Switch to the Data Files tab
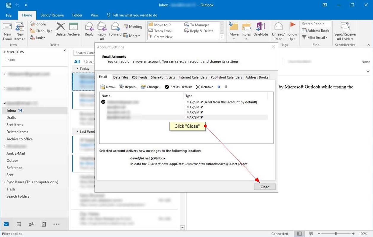The height and width of the screenshot is (237, 373). point(121,77)
